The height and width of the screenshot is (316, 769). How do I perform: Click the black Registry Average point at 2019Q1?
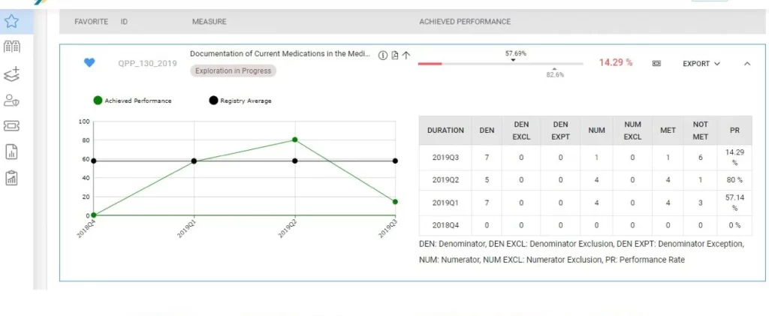click(195, 161)
